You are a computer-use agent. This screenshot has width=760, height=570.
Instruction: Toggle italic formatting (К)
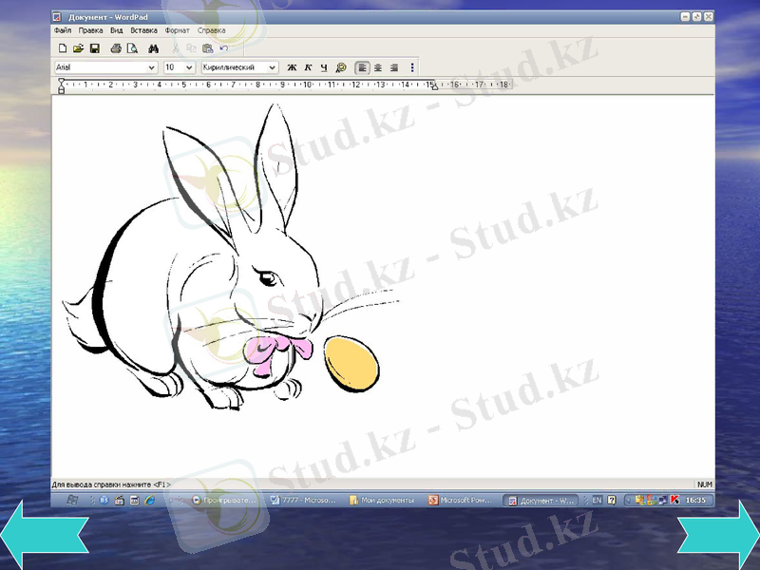click(308, 67)
